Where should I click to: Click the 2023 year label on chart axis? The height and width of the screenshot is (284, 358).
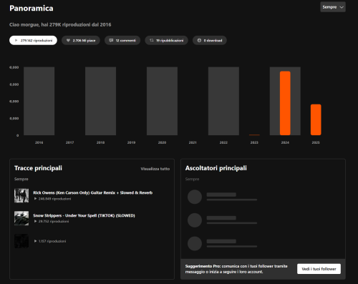tap(254, 142)
